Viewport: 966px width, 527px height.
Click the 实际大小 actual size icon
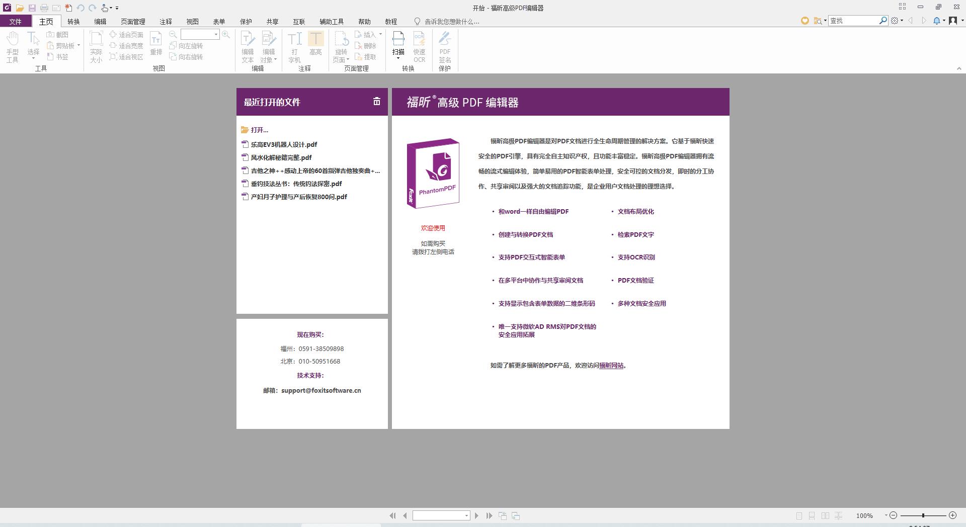96,47
